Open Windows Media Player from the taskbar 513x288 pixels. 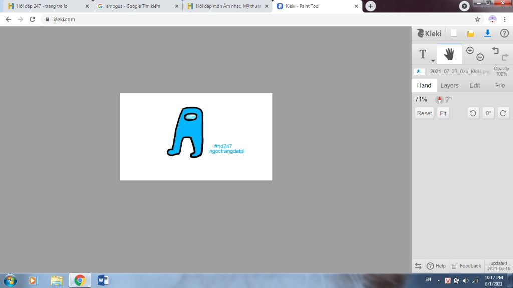(33, 280)
